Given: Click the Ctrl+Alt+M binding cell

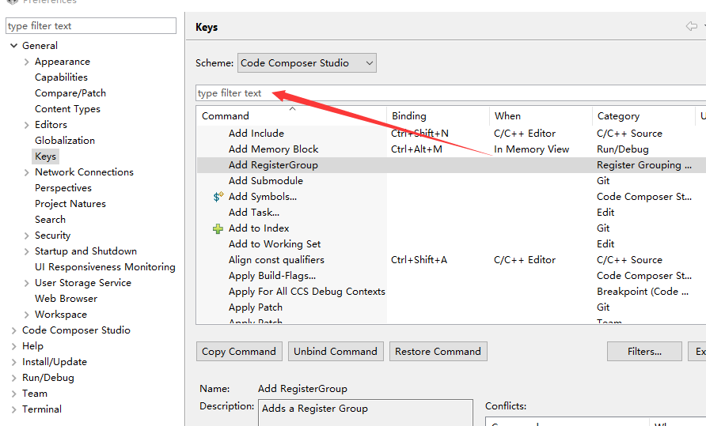Looking at the screenshot, I should (x=416, y=149).
